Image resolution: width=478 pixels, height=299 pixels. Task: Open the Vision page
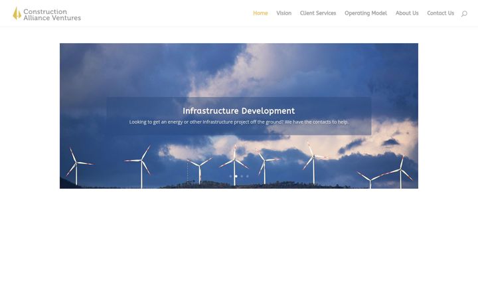point(284,13)
